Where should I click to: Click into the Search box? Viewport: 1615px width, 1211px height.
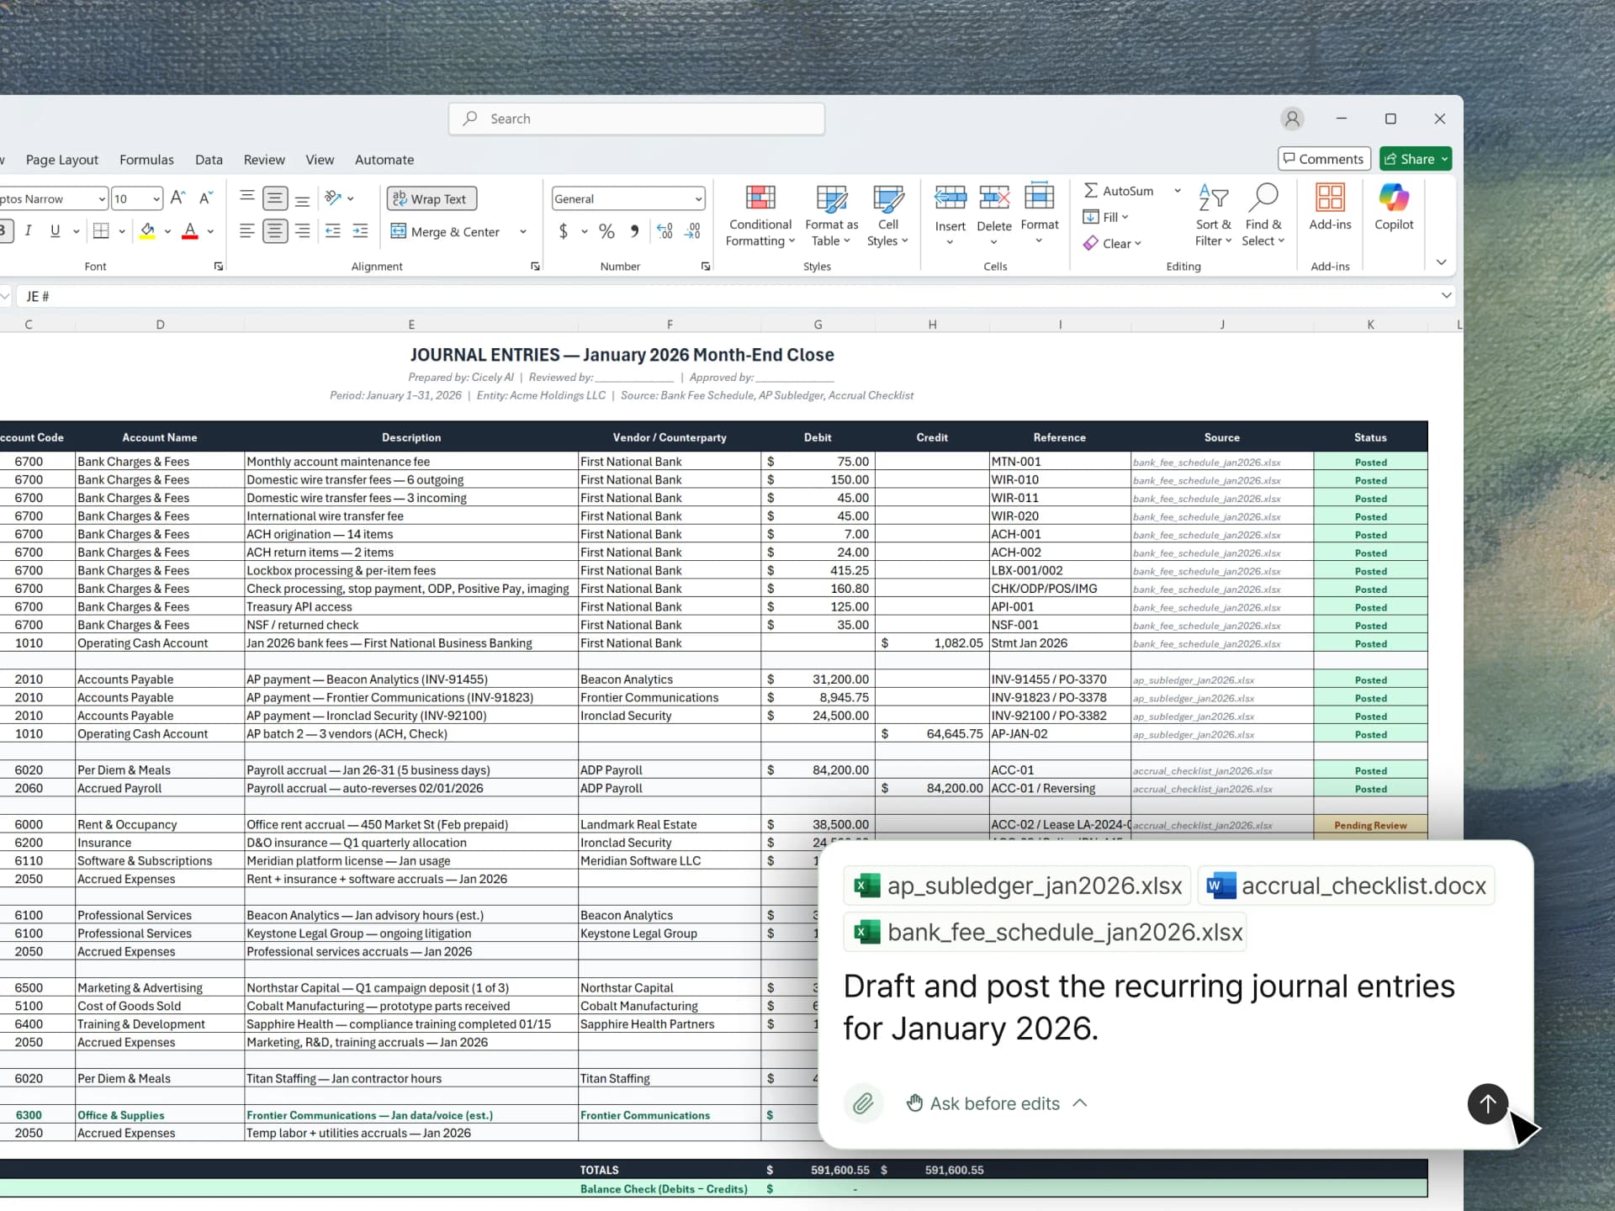(x=637, y=119)
